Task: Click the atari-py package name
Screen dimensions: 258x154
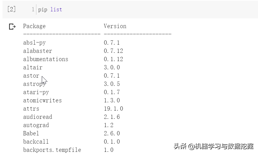Action: [36, 92]
